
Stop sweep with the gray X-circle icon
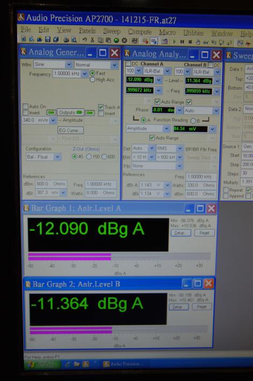click(x=124, y=41)
